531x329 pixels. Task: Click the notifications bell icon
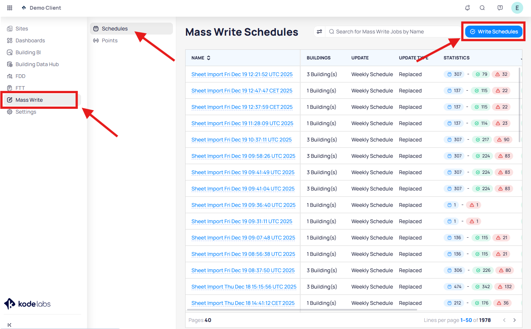coord(467,8)
